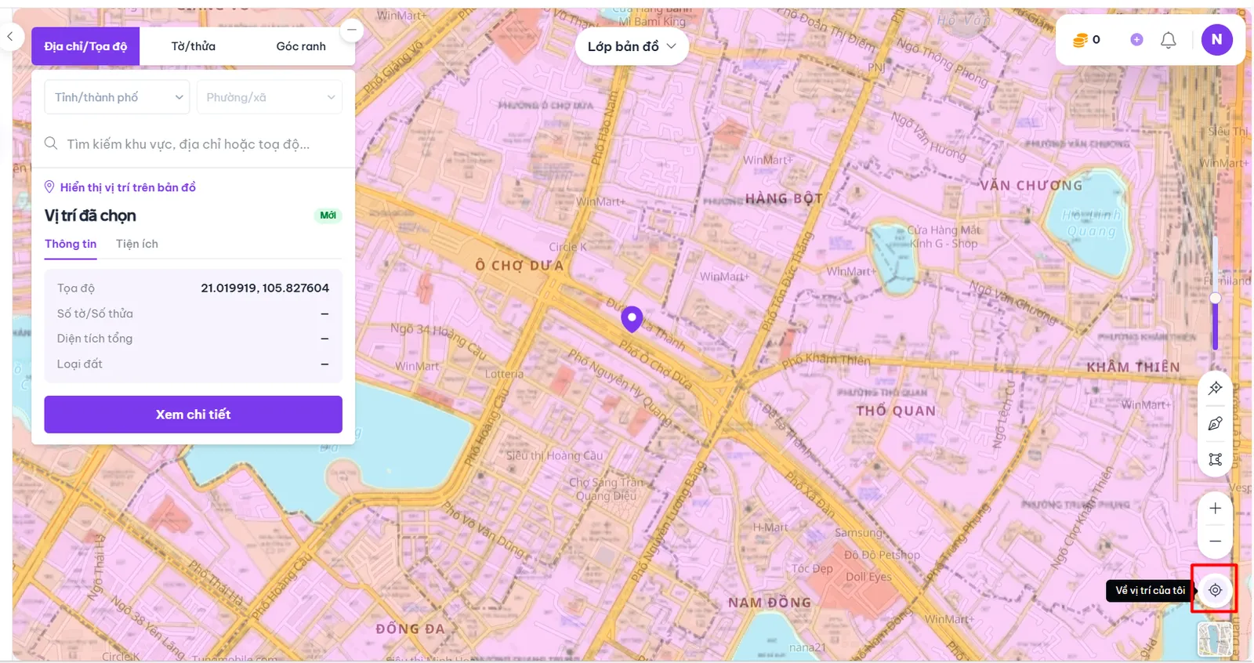1254x663 pixels.
Task: Switch to Địa chỉ/Tọa độ tab
Action: point(85,46)
